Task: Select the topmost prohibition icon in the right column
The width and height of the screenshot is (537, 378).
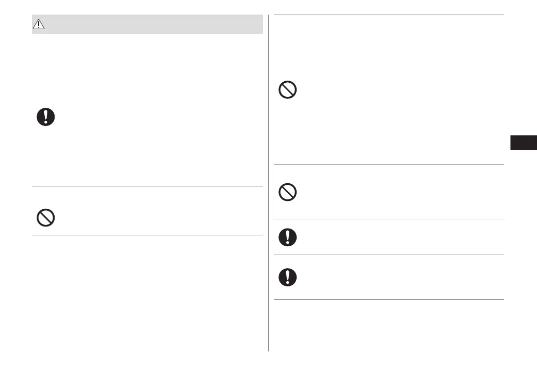Action: 288,91
